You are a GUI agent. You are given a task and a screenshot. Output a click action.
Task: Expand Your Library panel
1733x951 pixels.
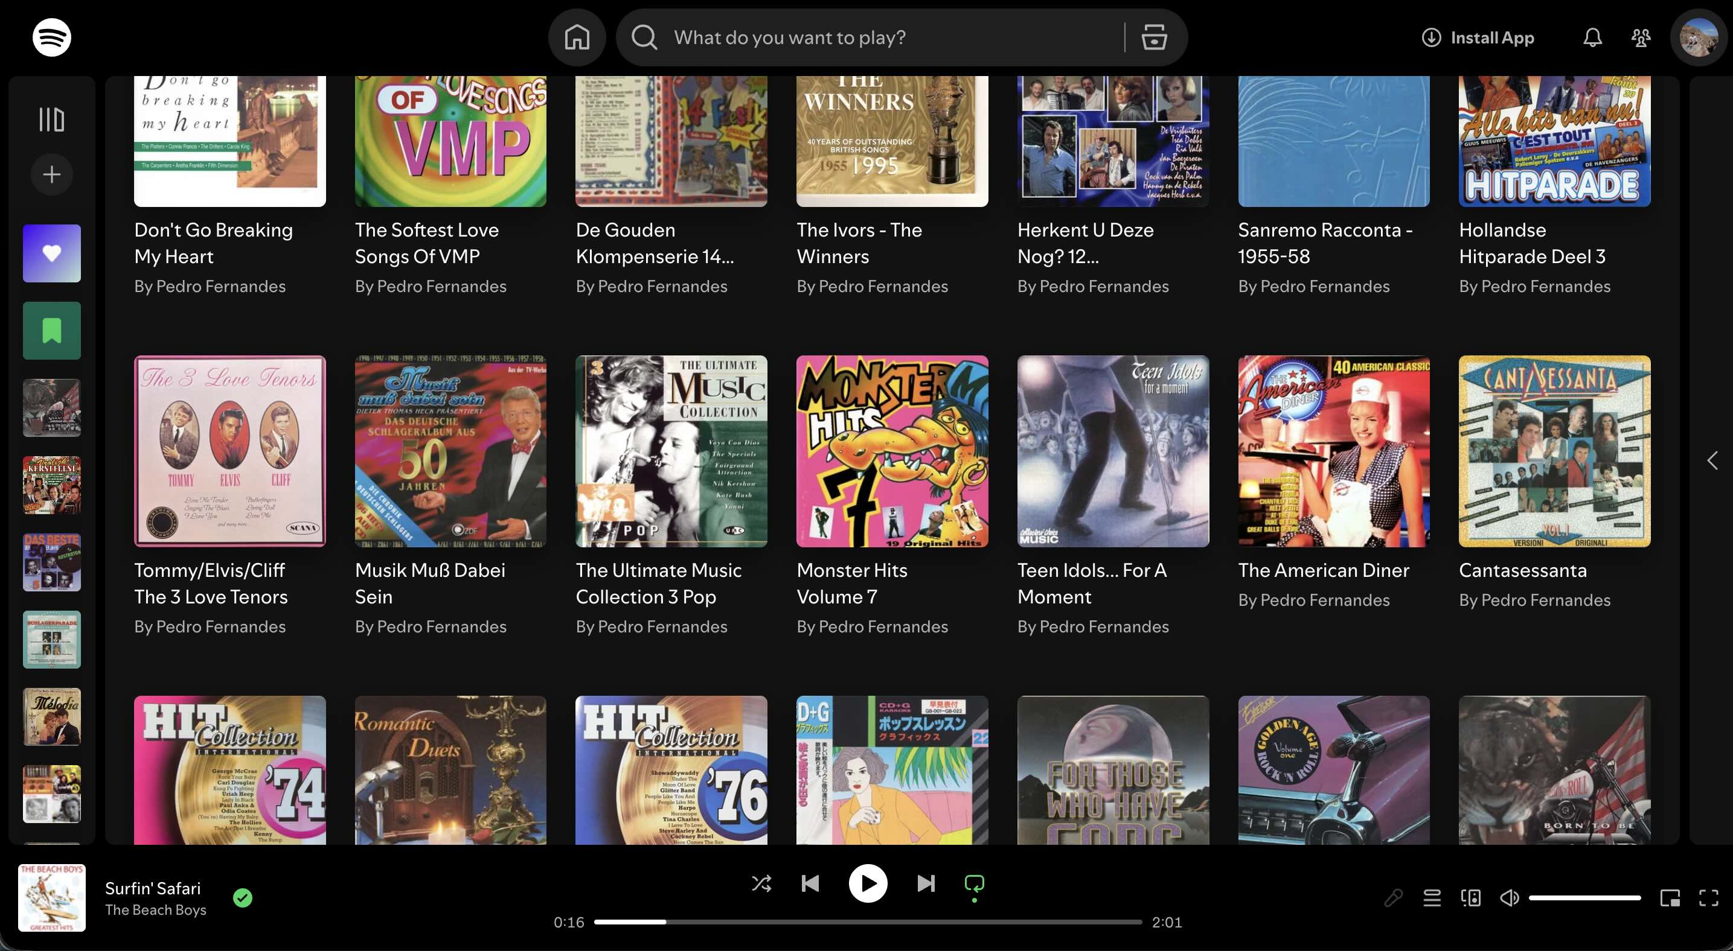52,119
